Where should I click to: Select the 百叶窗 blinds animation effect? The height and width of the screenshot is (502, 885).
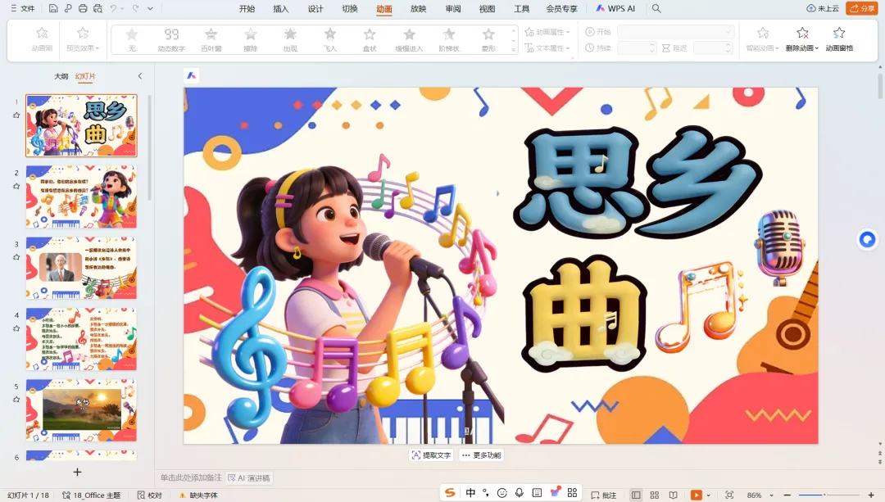(x=211, y=39)
